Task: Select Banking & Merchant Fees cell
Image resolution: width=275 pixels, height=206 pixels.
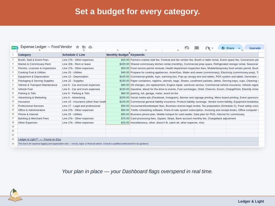Action: [39, 119]
